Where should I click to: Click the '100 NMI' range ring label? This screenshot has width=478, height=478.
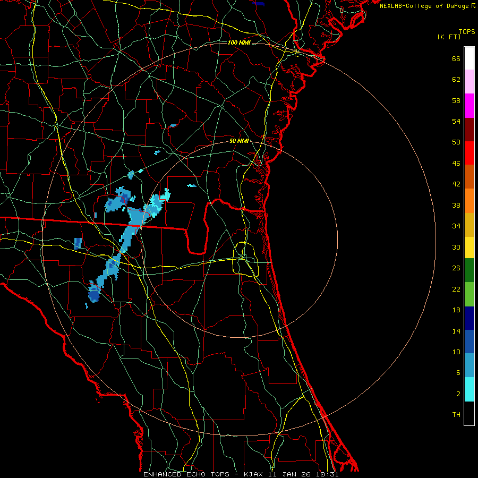pyautogui.click(x=239, y=42)
